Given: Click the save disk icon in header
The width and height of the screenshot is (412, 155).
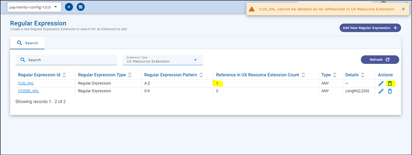Looking at the screenshot, I should (x=81, y=7).
